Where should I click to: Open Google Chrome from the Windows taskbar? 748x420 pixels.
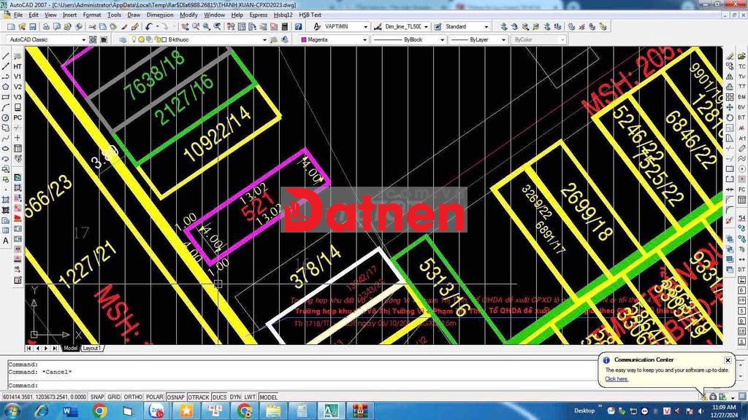tap(100, 411)
